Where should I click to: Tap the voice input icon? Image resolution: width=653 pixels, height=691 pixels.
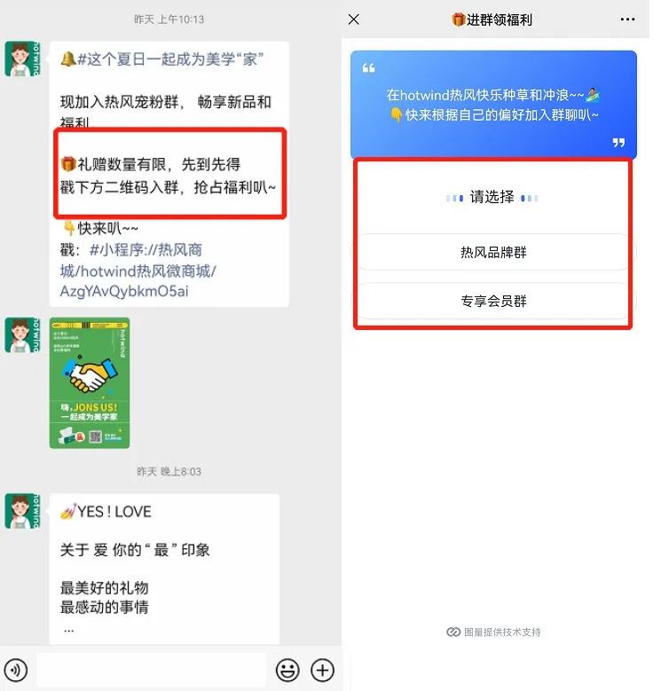tap(16, 670)
